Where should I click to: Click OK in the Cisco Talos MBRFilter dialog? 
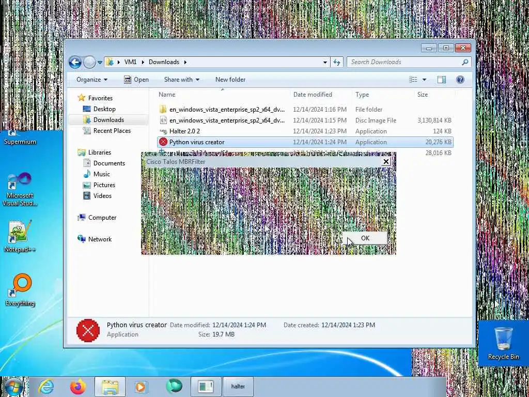pos(365,238)
